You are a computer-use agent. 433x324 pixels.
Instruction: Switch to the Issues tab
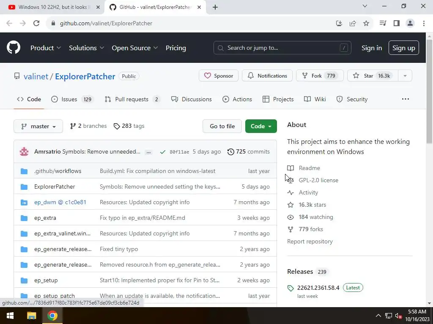pos(72,99)
